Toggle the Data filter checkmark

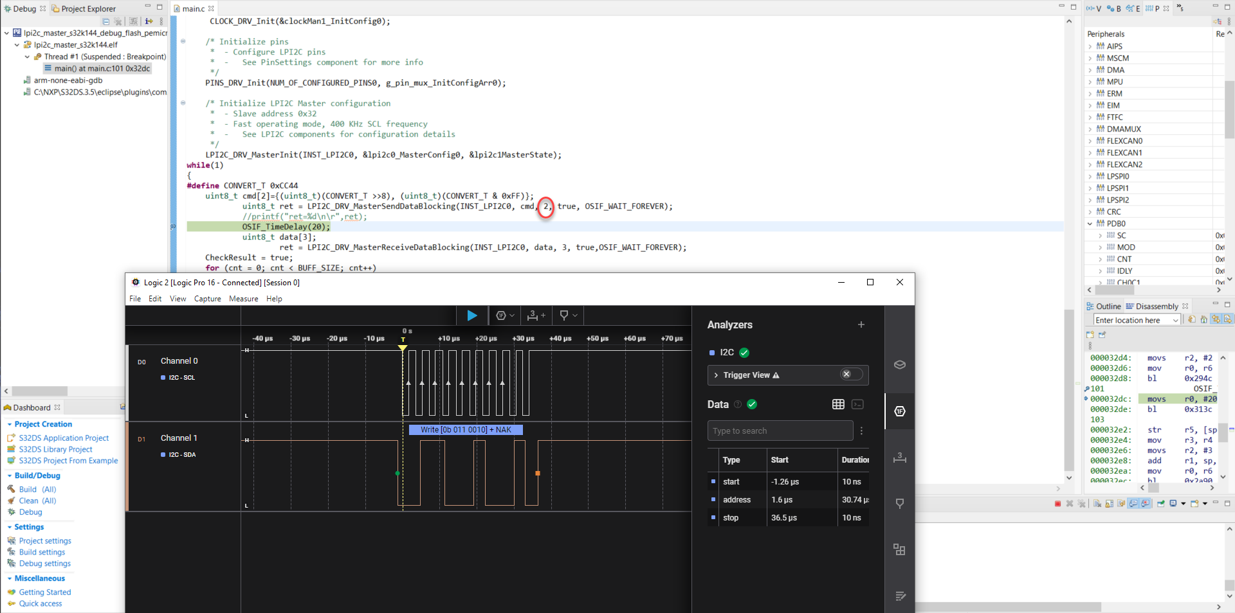point(751,405)
